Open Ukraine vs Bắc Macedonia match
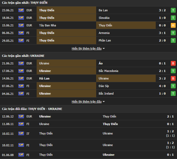The image size is (177, 159). (88, 71)
